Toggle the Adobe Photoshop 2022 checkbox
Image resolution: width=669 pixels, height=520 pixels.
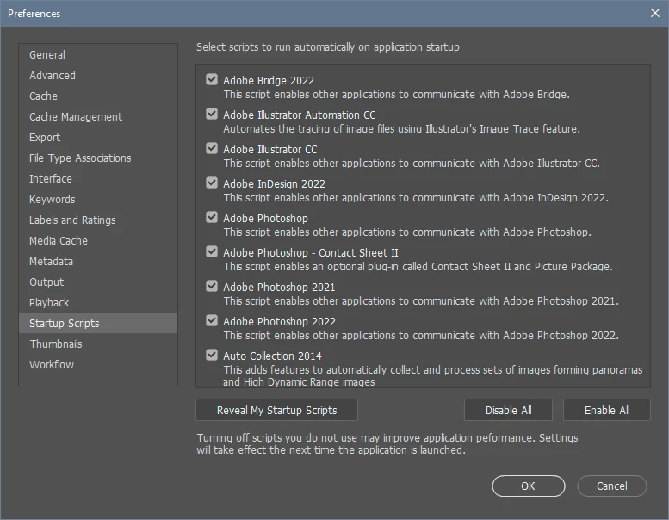(212, 321)
